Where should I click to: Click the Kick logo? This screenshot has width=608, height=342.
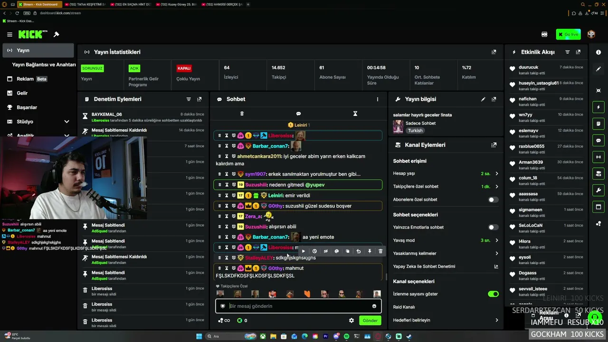click(33, 34)
